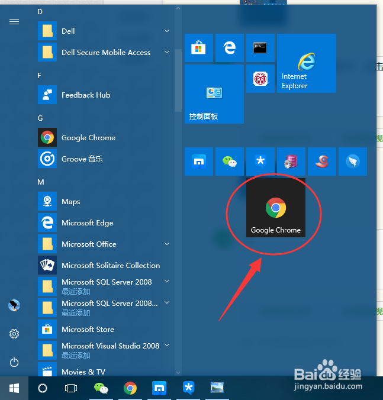Open the Microsoft Edge small tile
This screenshot has width=383, height=400.
point(230,48)
